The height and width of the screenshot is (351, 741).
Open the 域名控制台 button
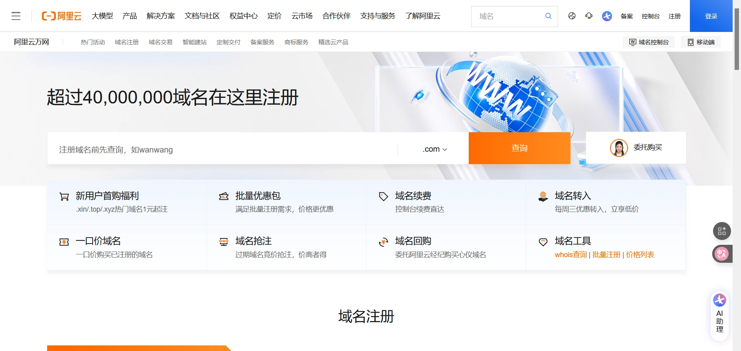click(x=649, y=42)
